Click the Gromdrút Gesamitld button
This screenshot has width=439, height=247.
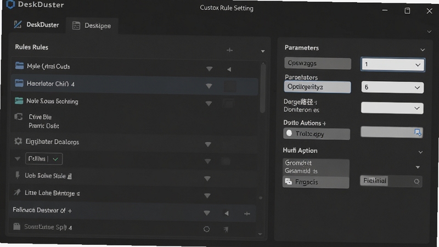click(316, 167)
